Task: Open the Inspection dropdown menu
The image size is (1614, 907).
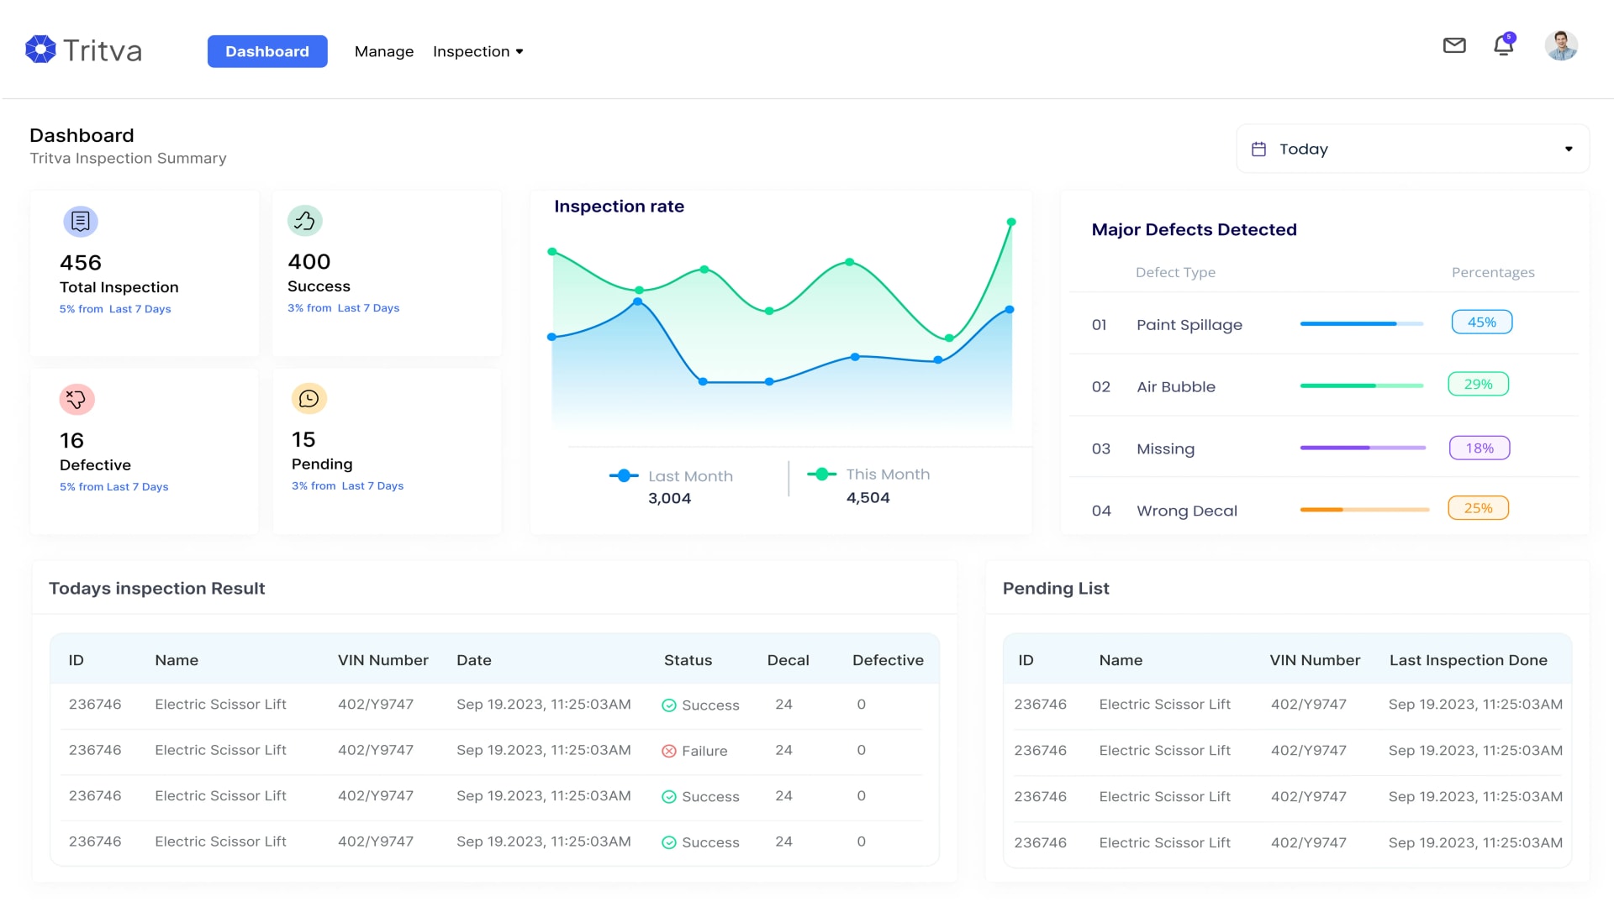Action: [x=477, y=51]
